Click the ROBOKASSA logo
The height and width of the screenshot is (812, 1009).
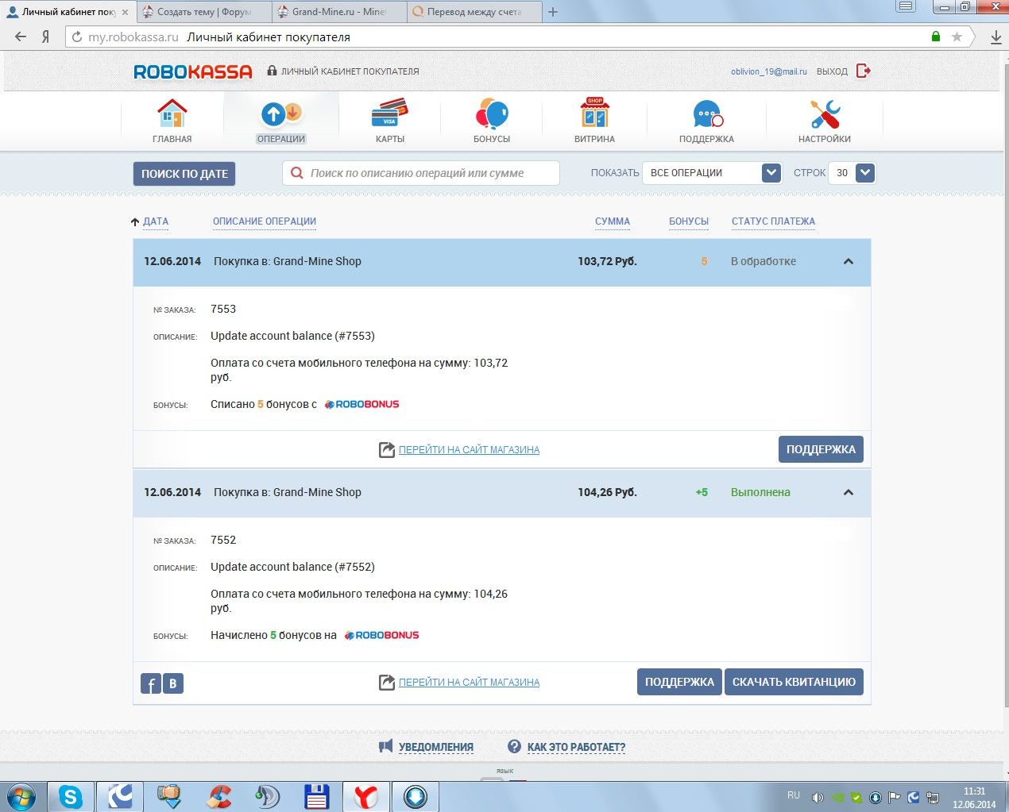(x=193, y=71)
